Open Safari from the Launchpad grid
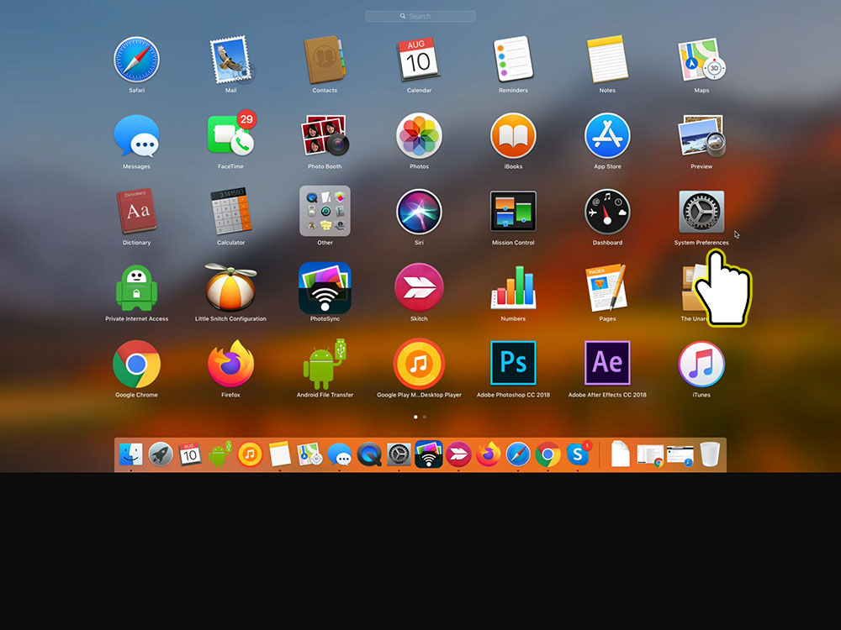This screenshot has height=630, width=841. pos(136,60)
